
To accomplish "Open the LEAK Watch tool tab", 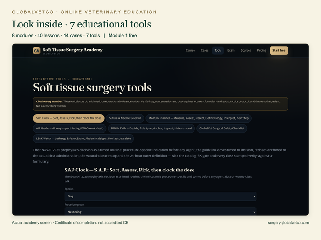I will click(x=83, y=139).
